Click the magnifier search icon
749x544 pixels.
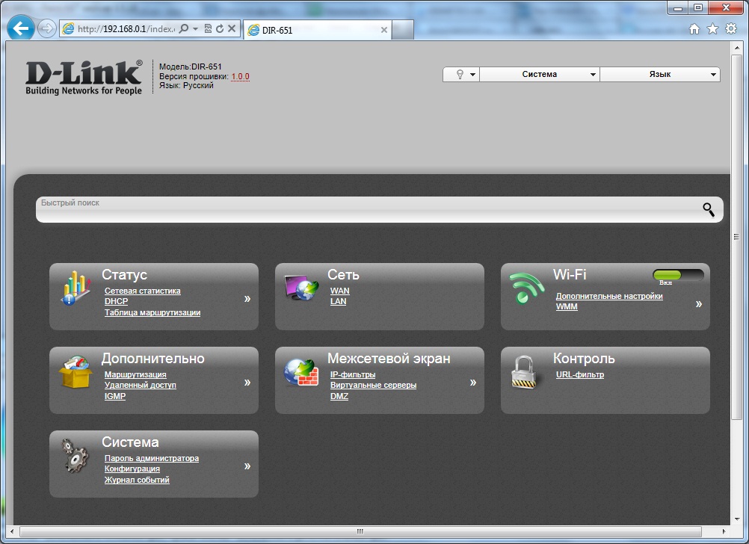(x=708, y=209)
